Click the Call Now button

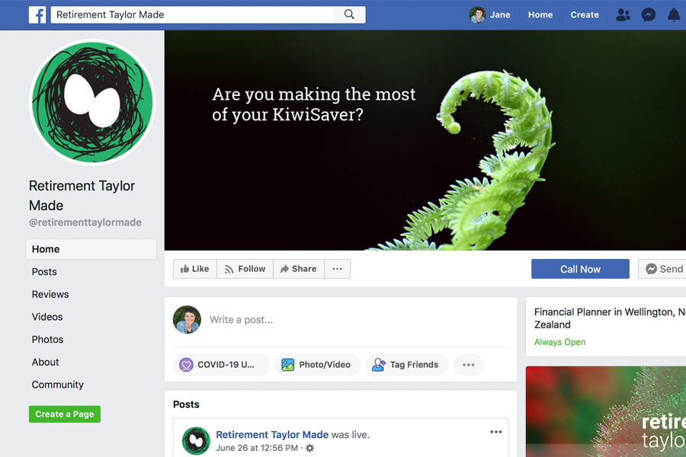(580, 269)
